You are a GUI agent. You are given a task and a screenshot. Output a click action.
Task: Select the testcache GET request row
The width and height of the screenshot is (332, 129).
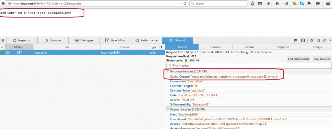[x=82, y=53]
